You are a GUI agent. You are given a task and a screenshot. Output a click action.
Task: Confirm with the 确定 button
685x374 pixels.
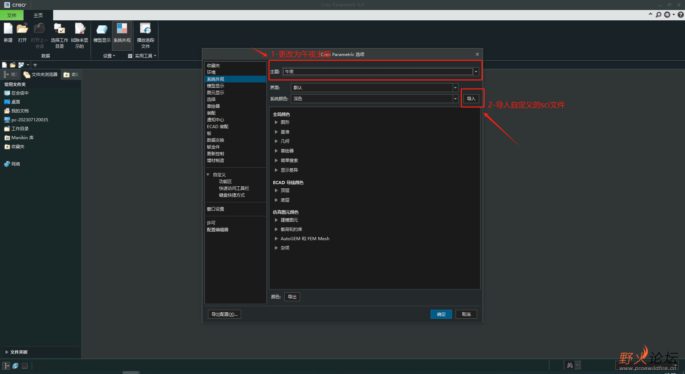click(441, 314)
